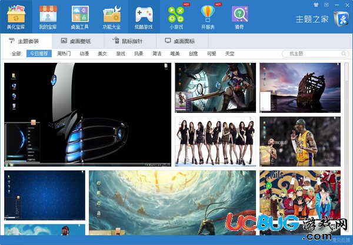Open the dark blue starry theme thumbnail

(45, 195)
